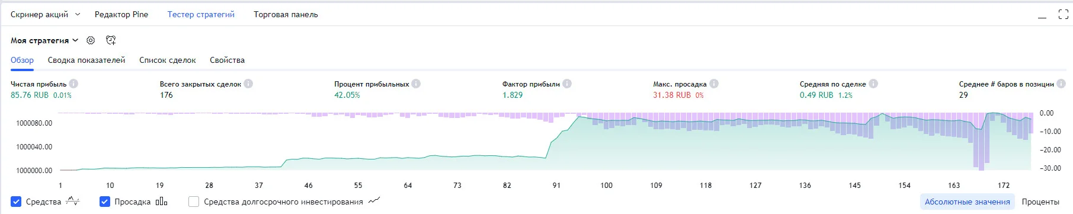This screenshot has height=214, width=1073.
Task: Switch to the Обзор tab
Action: point(22,60)
